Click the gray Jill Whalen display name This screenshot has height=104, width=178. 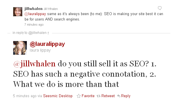click(51, 9)
